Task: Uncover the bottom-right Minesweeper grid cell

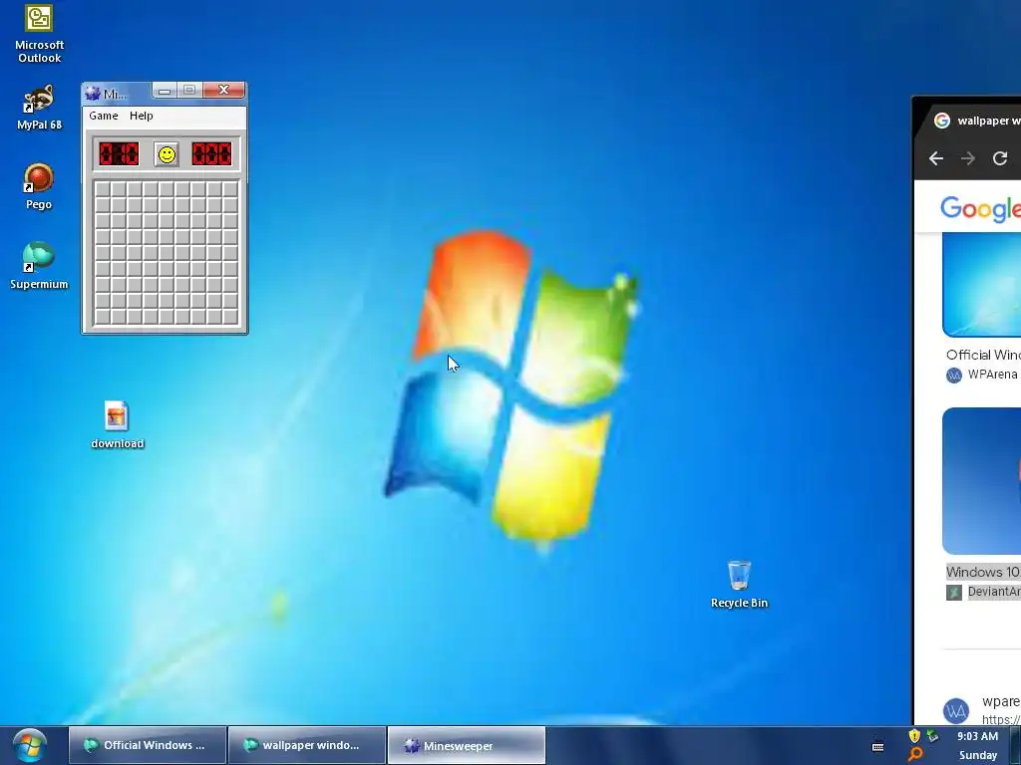Action: [230, 317]
